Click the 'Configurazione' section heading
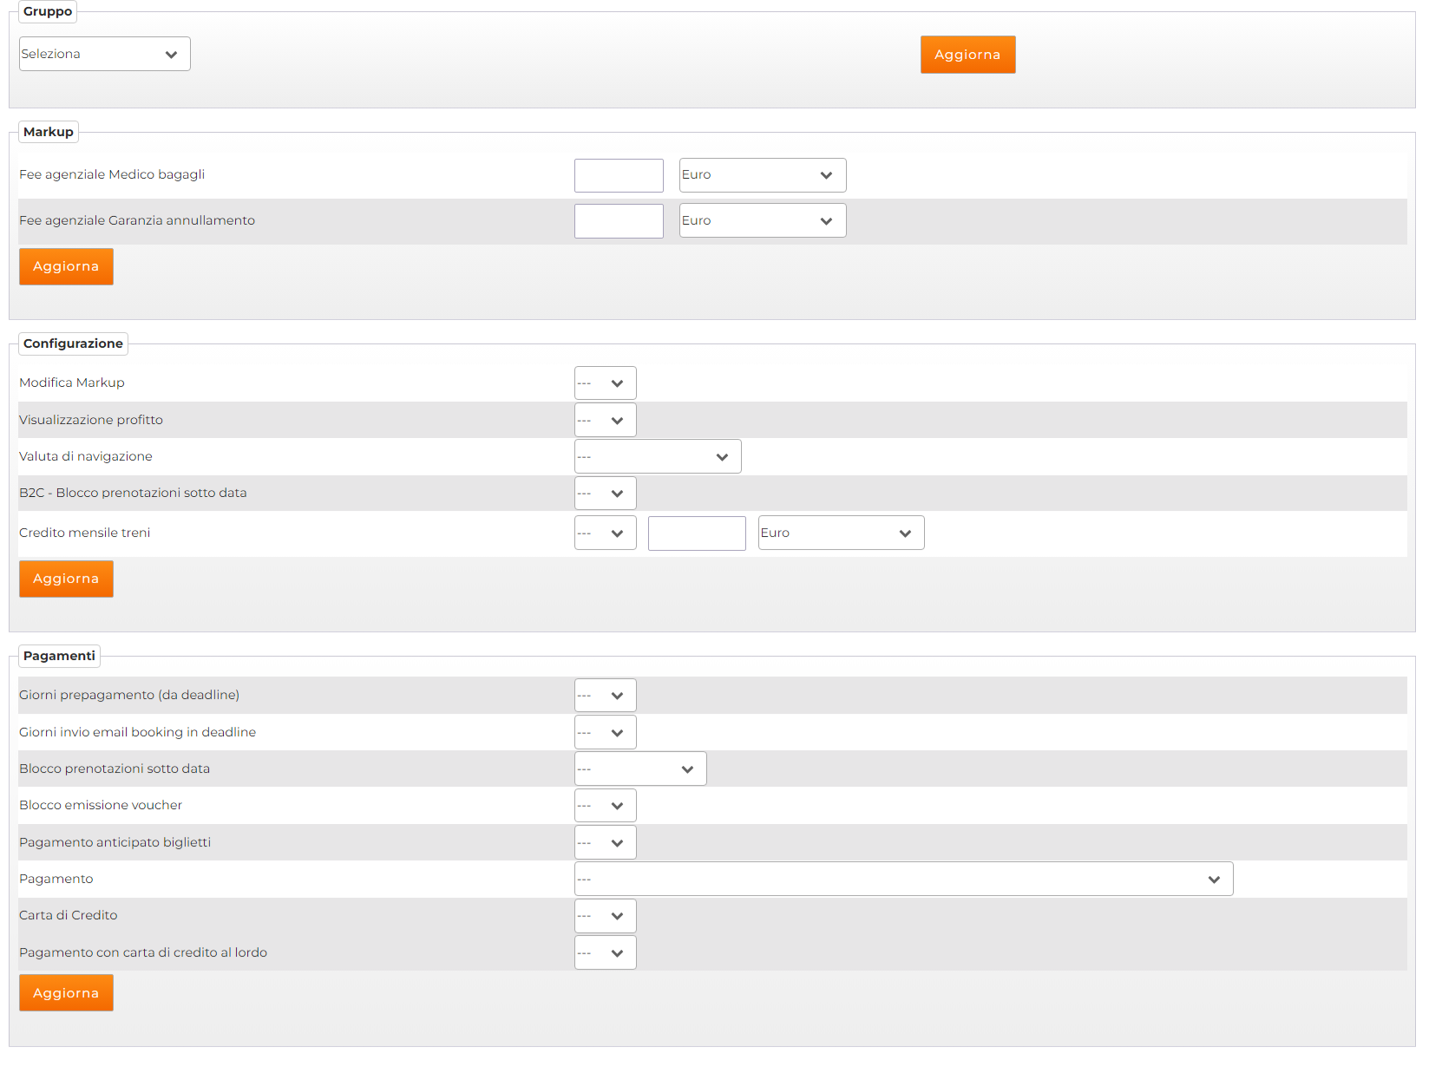1429x1066 pixels. click(73, 343)
